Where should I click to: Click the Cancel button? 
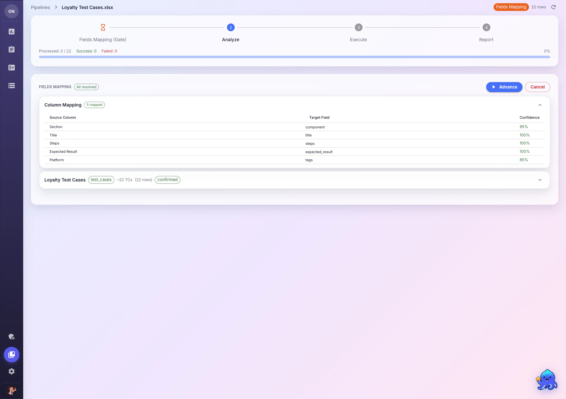pyautogui.click(x=538, y=87)
